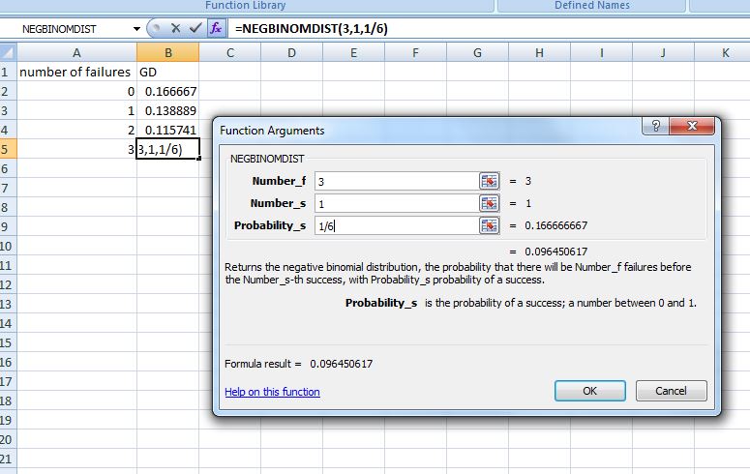The height and width of the screenshot is (474, 750).
Task: Open Insert Function with the fx button
Action: pos(217,28)
